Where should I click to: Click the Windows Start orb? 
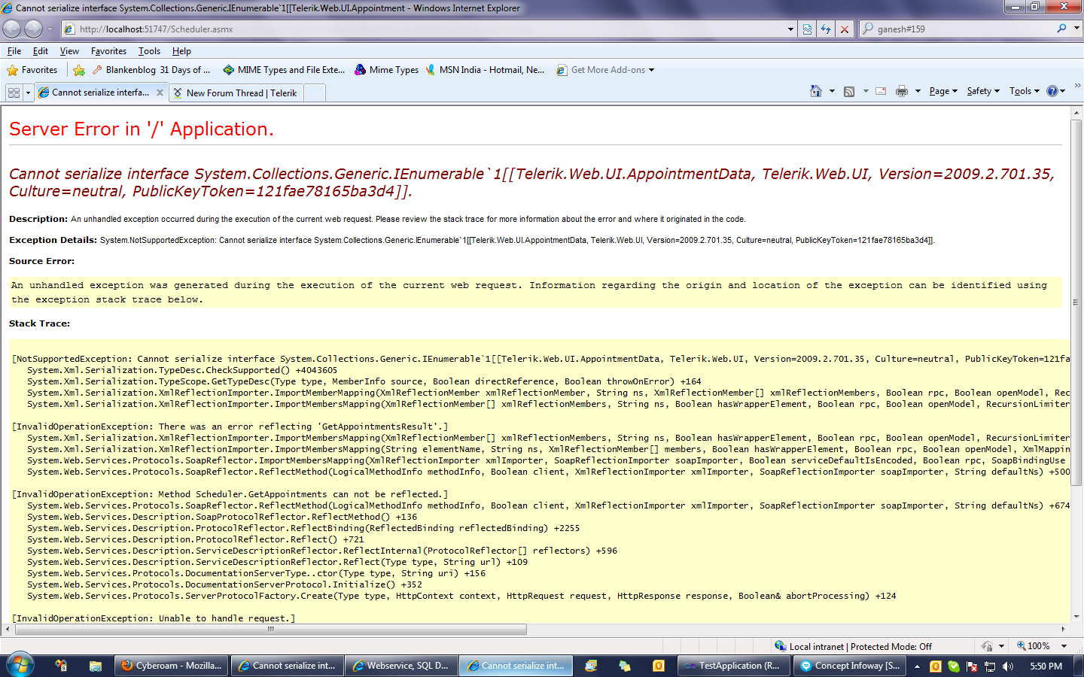click(x=20, y=665)
